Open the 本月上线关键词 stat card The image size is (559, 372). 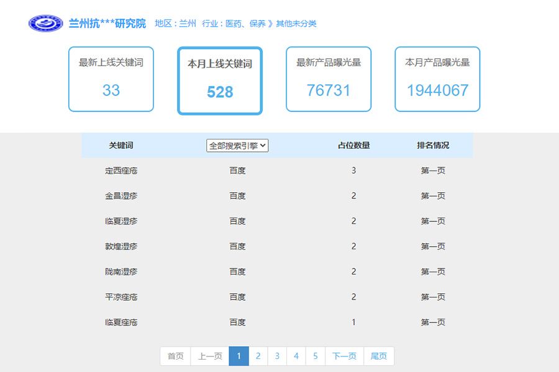pyautogui.click(x=219, y=79)
